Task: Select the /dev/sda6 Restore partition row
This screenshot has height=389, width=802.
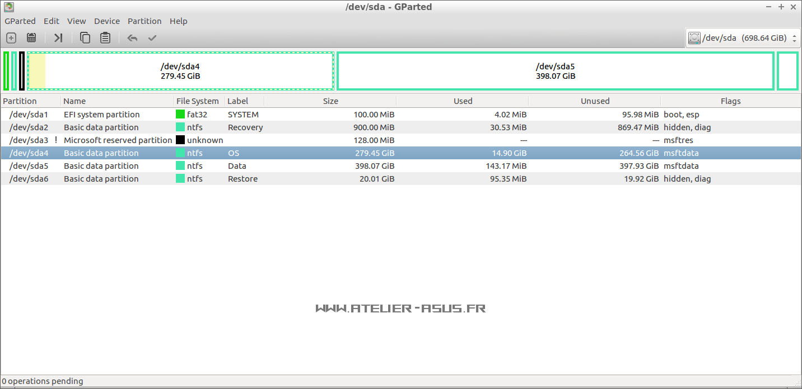Action: pos(101,179)
